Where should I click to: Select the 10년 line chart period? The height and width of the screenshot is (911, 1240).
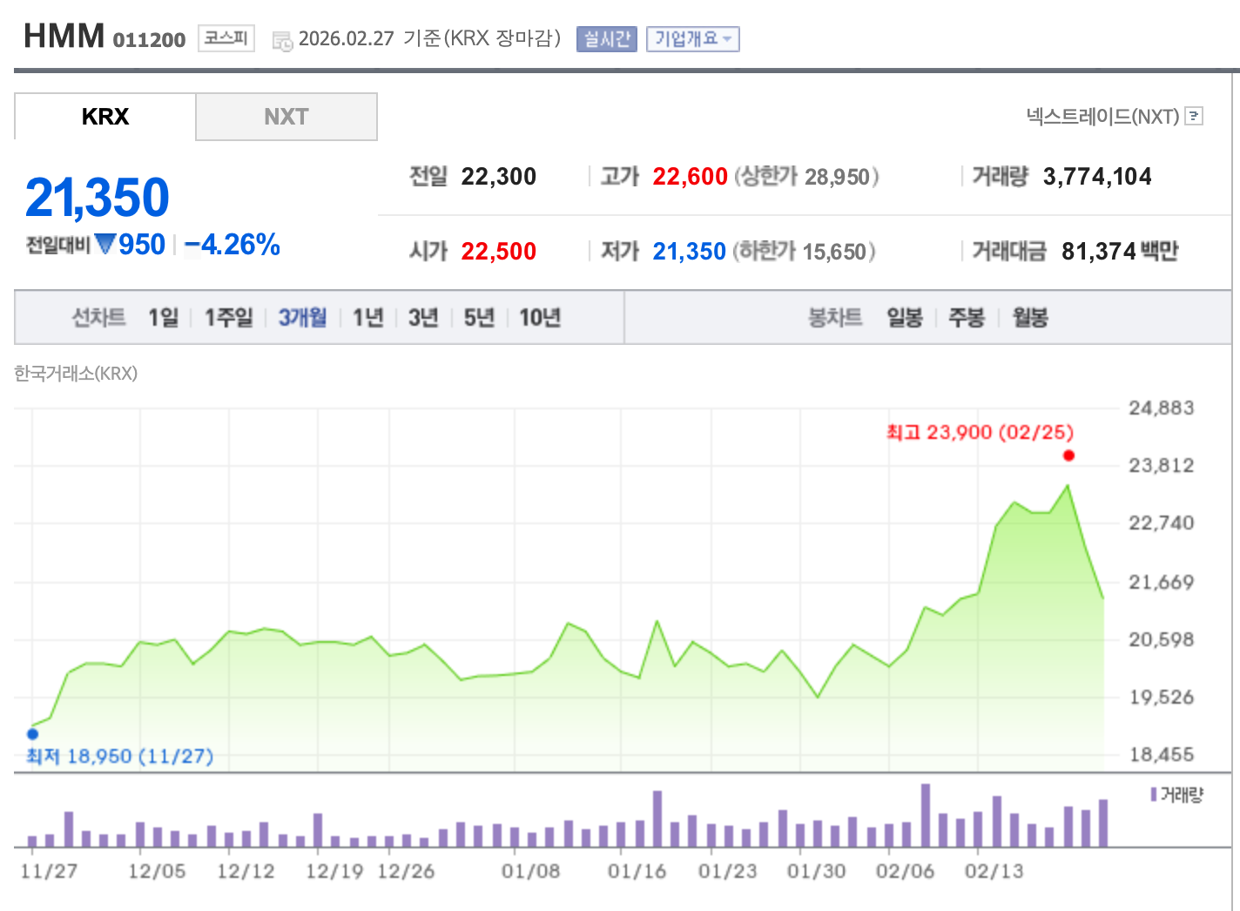click(x=540, y=318)
